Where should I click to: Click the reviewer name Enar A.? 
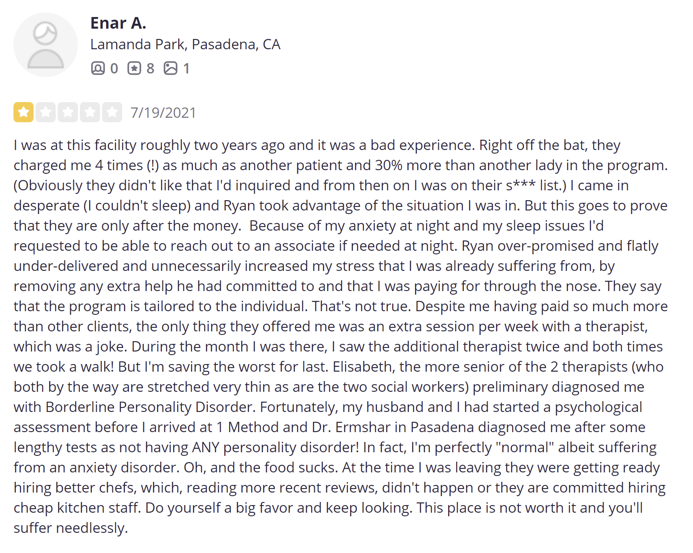tap(118, 23)
